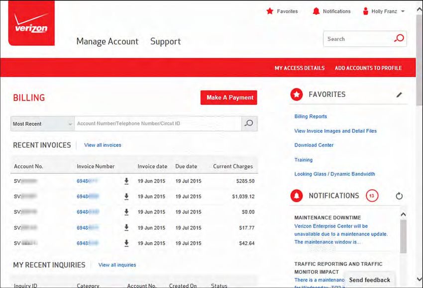The width and height of the screenshot is (423, 288).
Task: Open the Notifications link in the header
Action: tap(337, 11)
